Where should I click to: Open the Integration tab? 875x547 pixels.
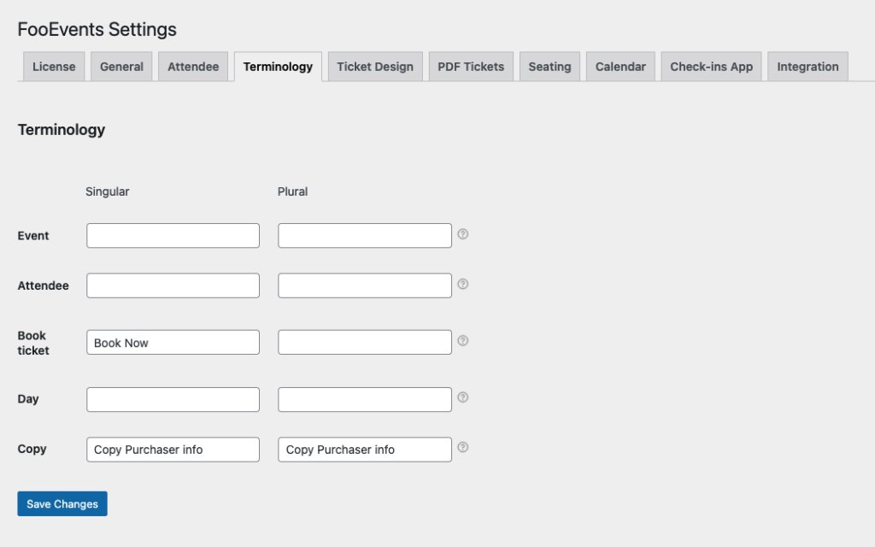pyautogui.click(x=807, y=67)
